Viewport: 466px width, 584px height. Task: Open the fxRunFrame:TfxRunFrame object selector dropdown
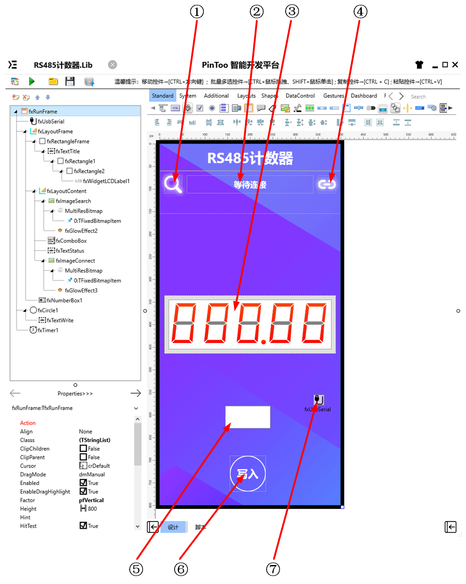136,408
